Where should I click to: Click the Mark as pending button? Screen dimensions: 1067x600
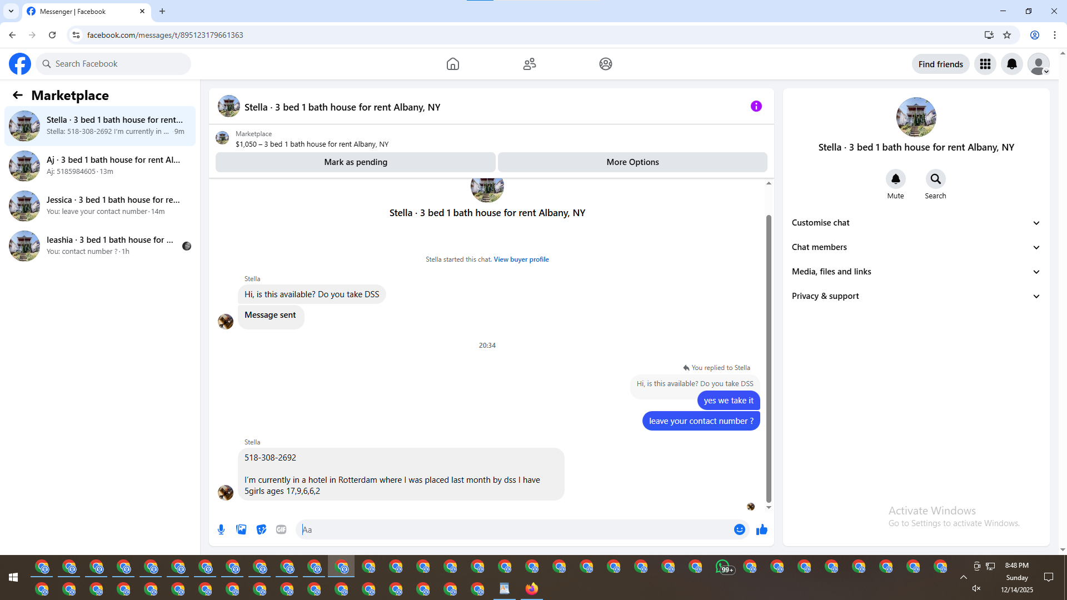[355, 162]
